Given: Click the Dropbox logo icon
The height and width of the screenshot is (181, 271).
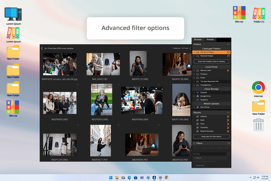Looking at the screenshot, I should click(x=197, y=92).
